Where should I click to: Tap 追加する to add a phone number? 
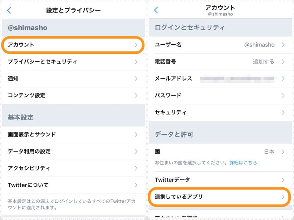point(262,62)
